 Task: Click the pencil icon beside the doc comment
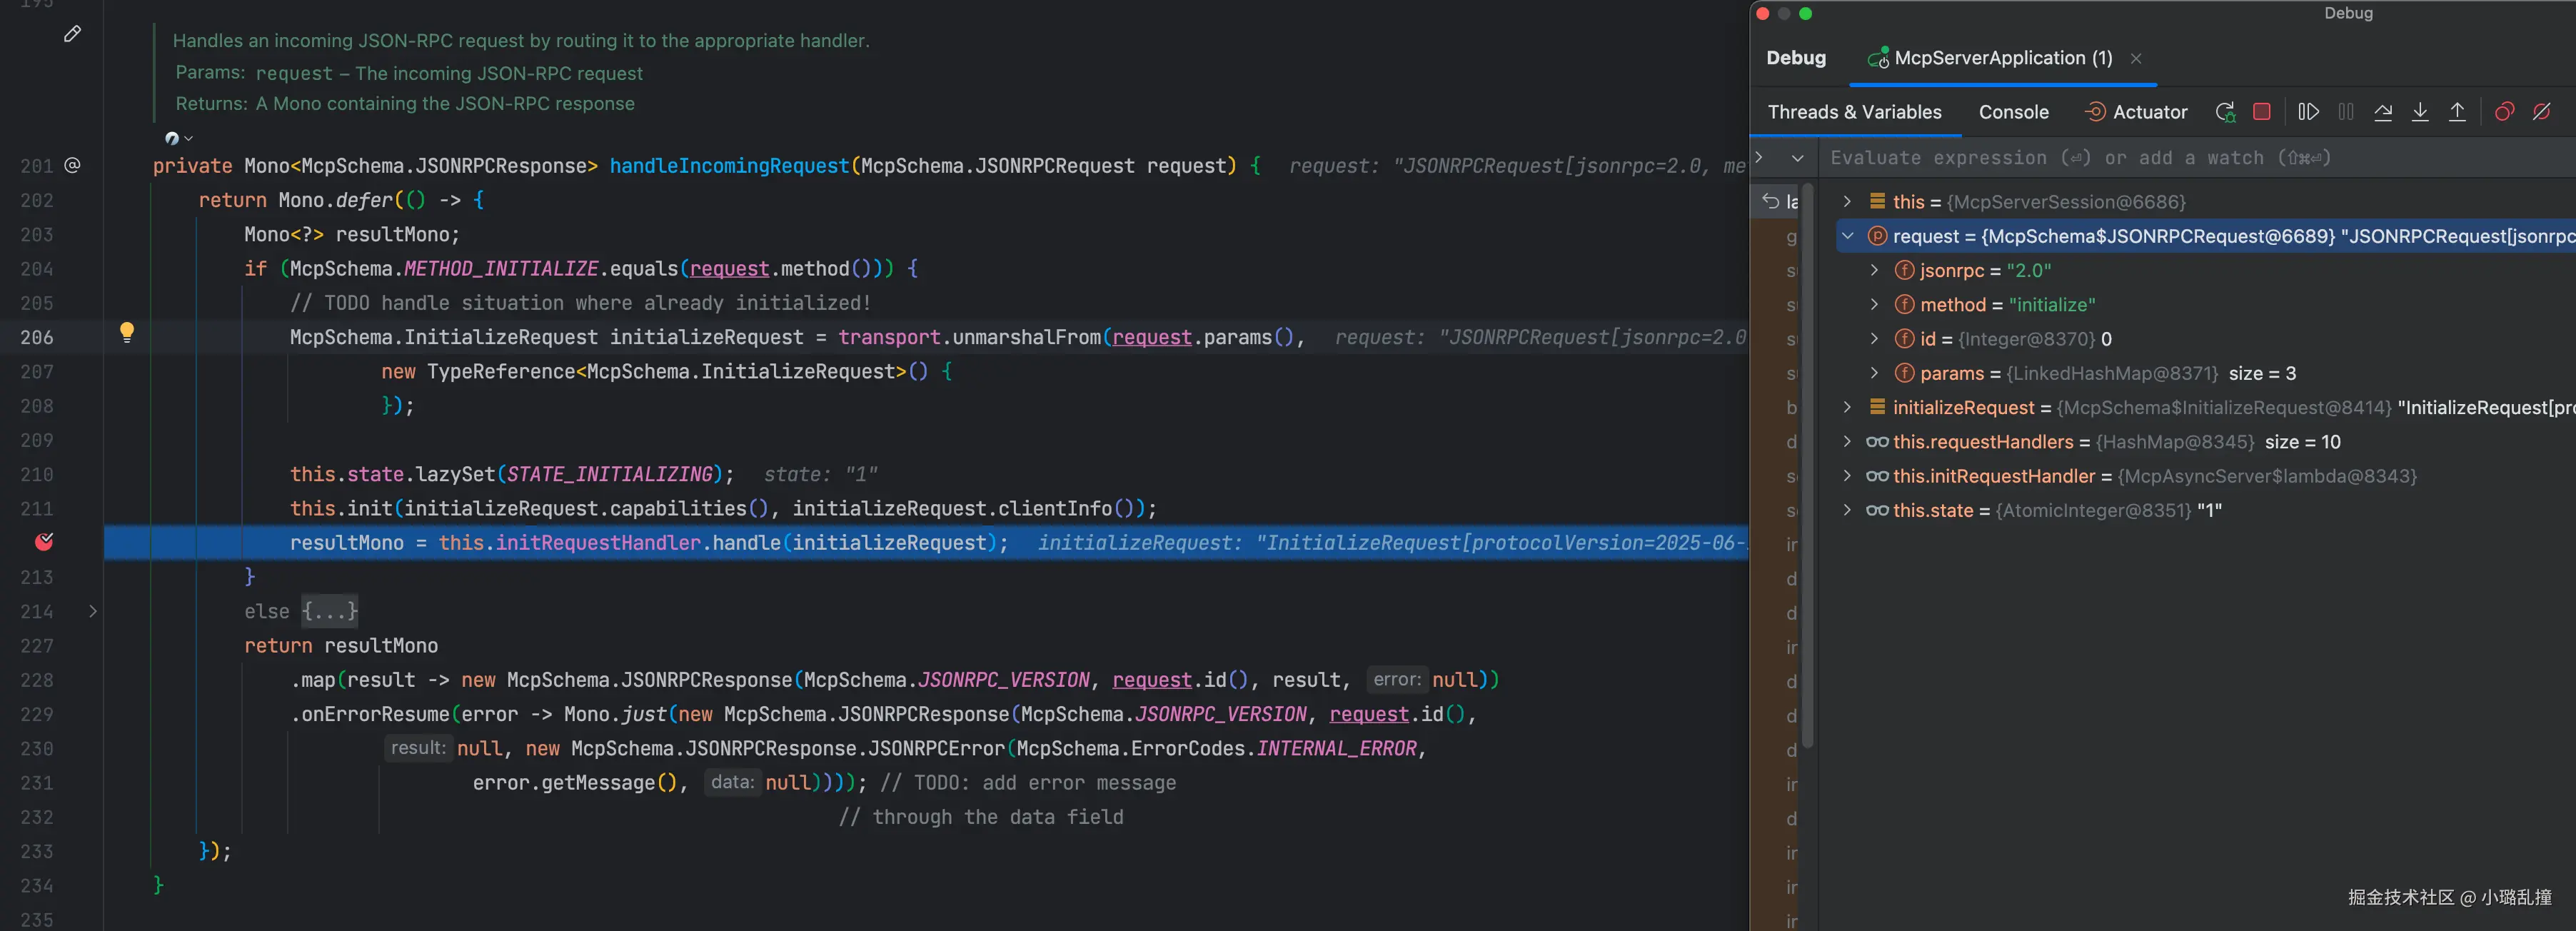point(72,34)
